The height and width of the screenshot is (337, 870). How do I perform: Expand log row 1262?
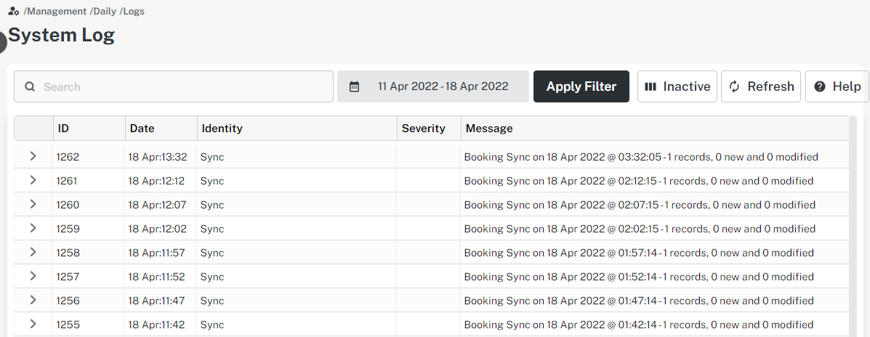click(33, 156)
